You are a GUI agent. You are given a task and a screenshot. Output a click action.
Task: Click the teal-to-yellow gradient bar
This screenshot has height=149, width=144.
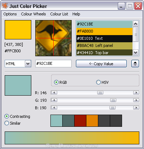coord(72,138)
